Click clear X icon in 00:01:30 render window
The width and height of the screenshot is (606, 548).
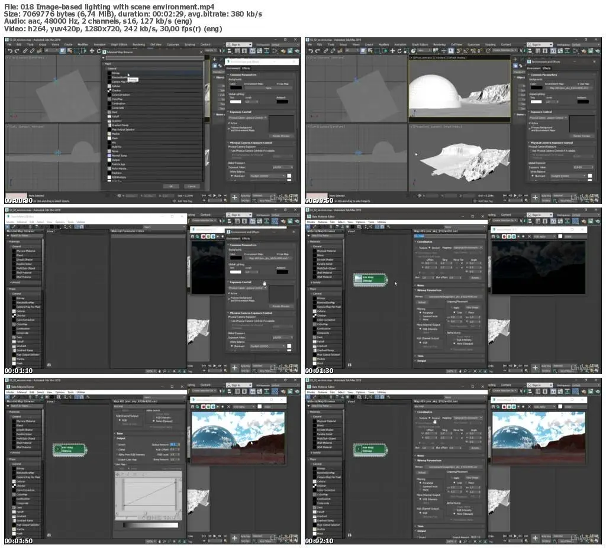(529, 236)
